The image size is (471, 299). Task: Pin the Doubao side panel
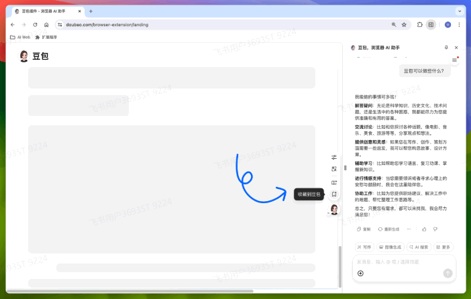tap(446, 48)
